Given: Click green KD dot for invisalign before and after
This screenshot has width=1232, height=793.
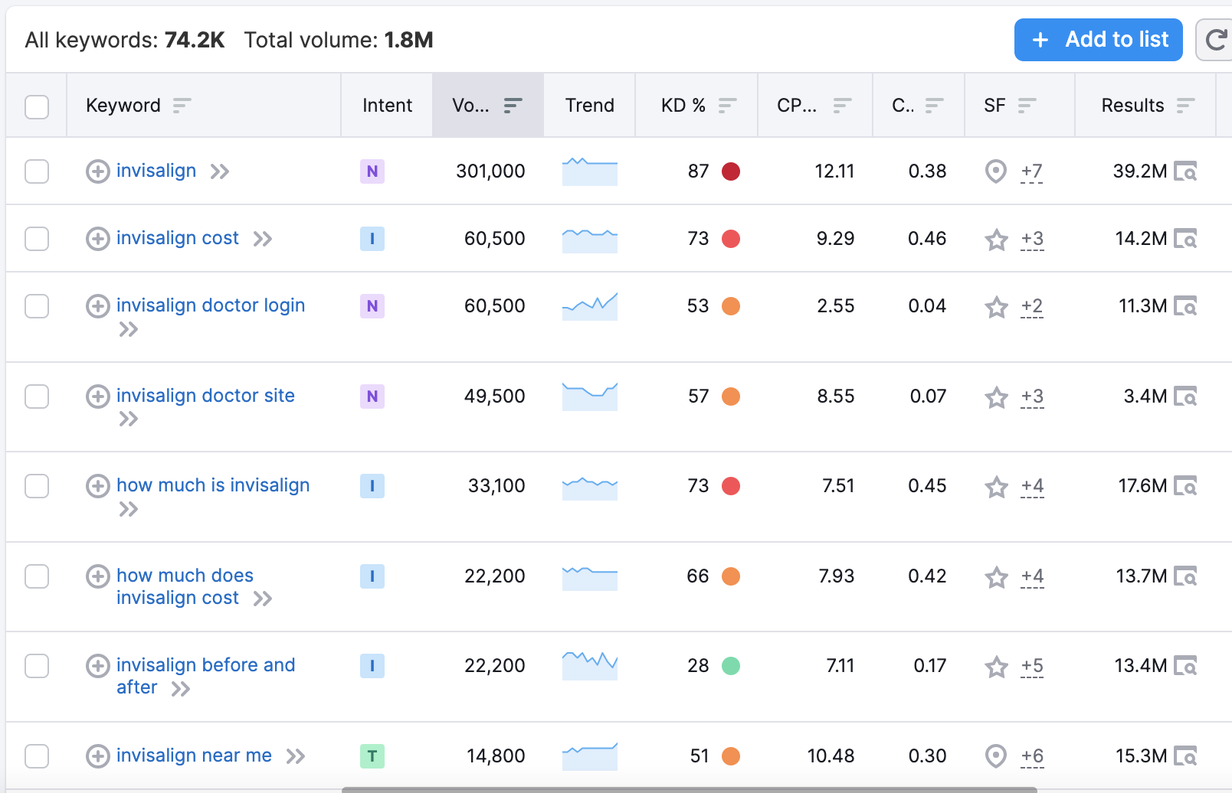Looking at the screenshot, I should click(x=731, y=666).
